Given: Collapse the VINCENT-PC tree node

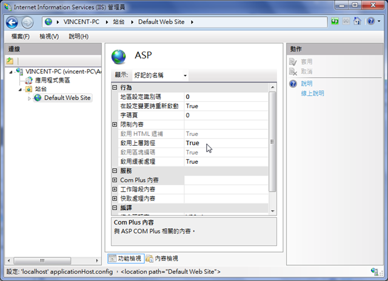Looking at the screenshot, I should point(11,72).
